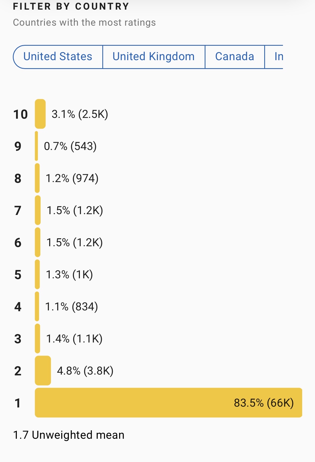
Task: Click the 4.8% (3.8K) label
Action: tap(85, 371)
